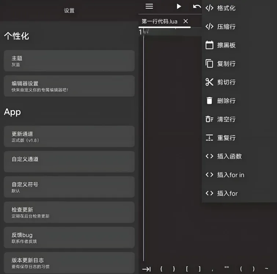Insert the comma symbol
Viewport: 277px width, 274px height.
212,270
